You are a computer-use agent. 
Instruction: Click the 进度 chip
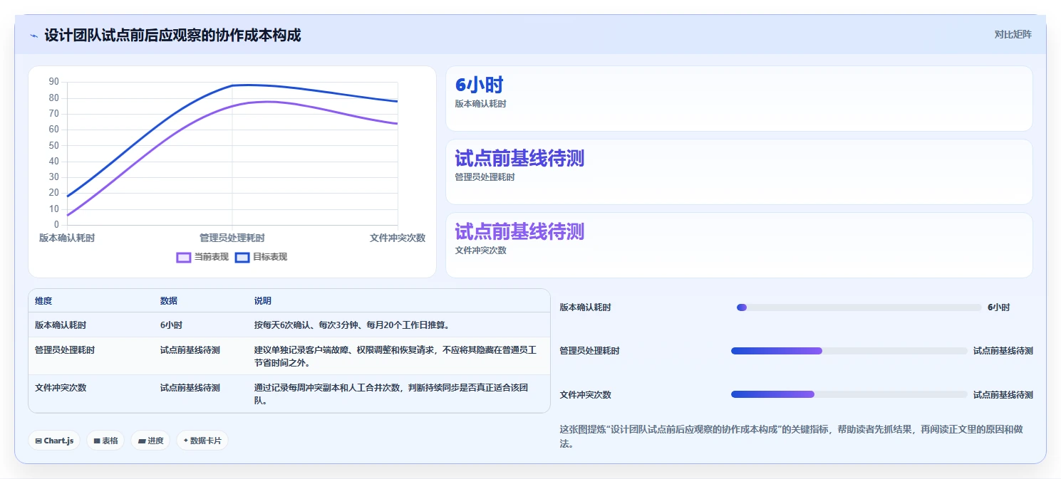coord(150,441)
